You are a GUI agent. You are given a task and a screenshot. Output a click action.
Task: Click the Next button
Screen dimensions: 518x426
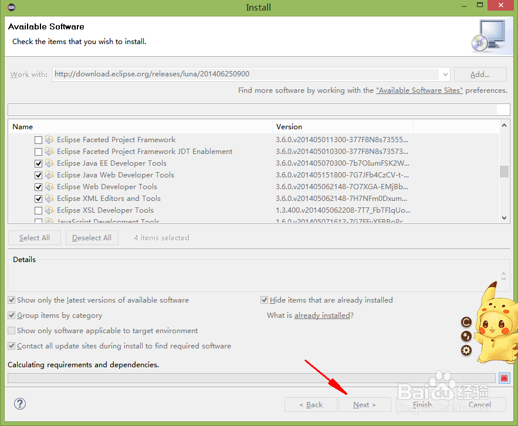pos(365,405)
